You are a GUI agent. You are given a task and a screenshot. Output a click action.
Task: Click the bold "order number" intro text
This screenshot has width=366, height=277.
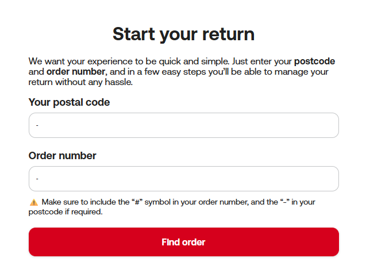75,72
